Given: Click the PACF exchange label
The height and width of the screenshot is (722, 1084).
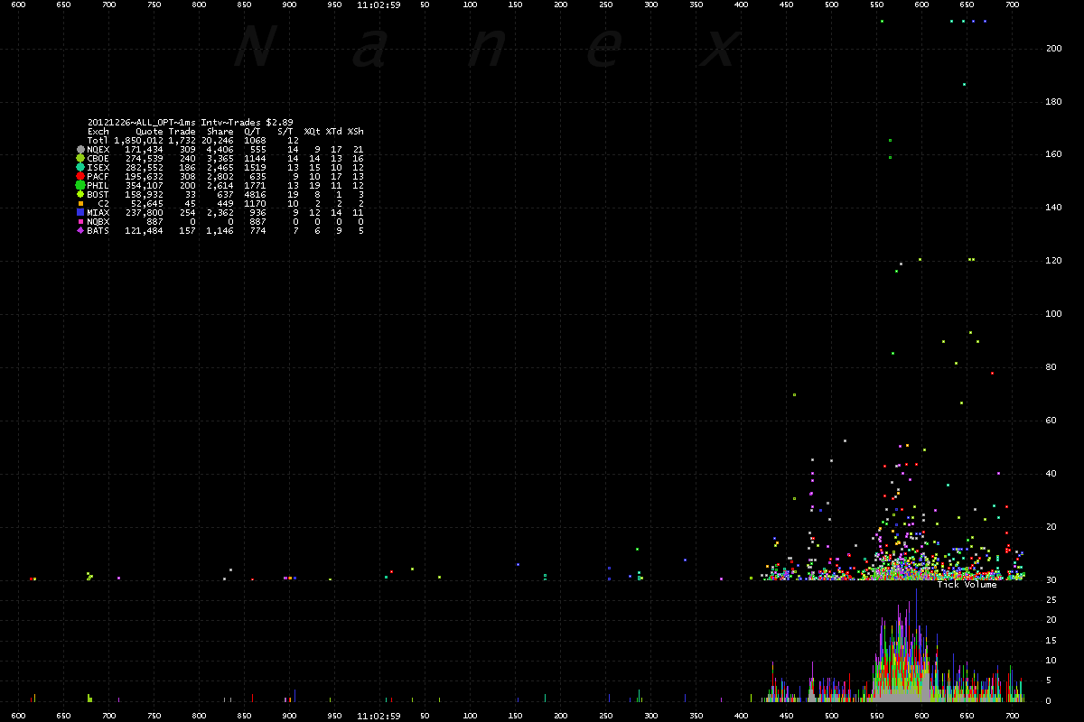Looking at the screenshot, I should 98,176.
